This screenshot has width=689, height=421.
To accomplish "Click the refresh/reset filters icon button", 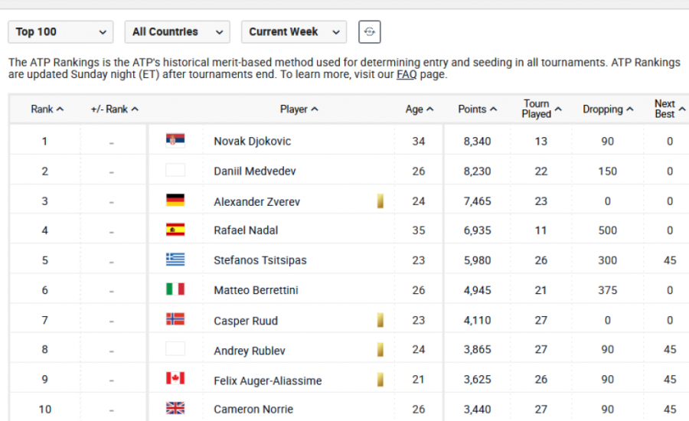I will (x=370, y=31).
